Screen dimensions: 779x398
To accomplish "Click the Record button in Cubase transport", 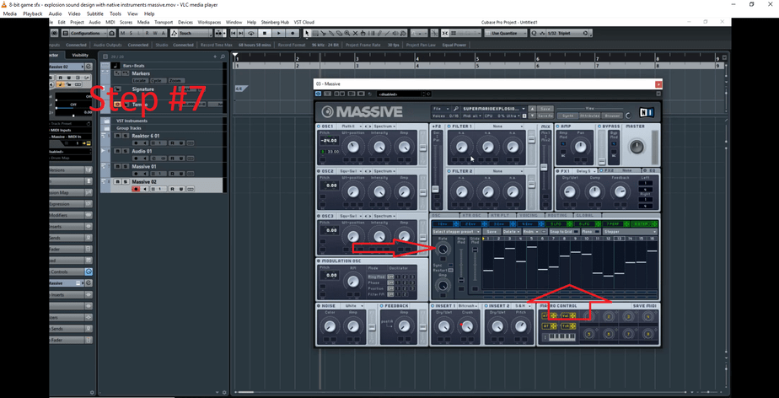I will (293, 33).
